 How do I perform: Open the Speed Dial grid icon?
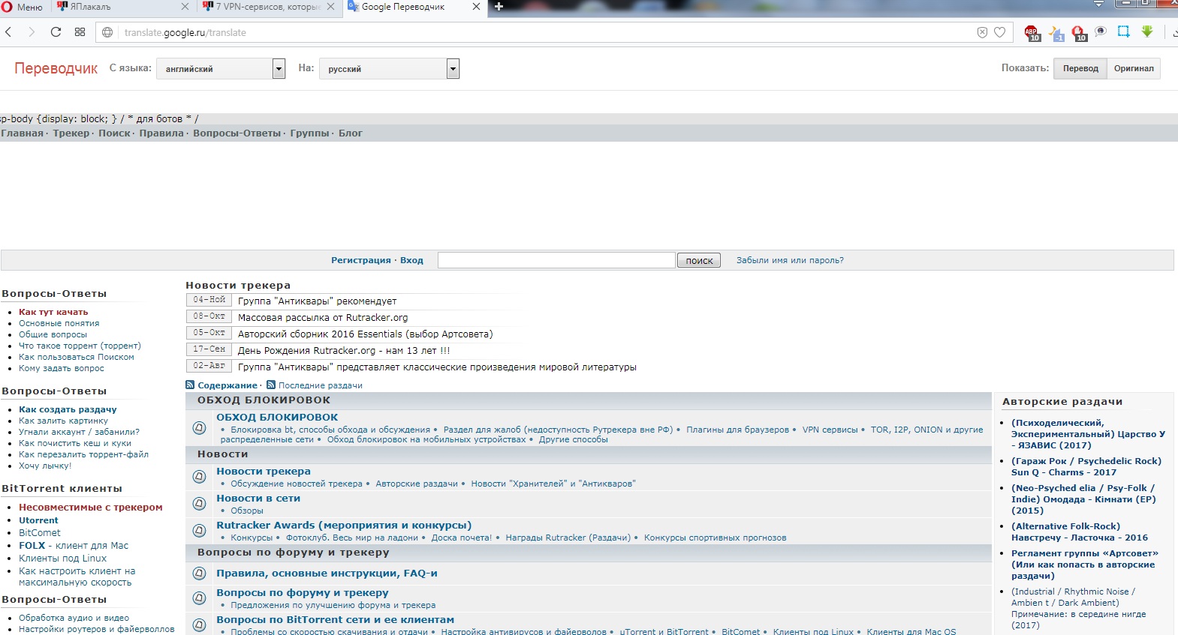point(80,32)
